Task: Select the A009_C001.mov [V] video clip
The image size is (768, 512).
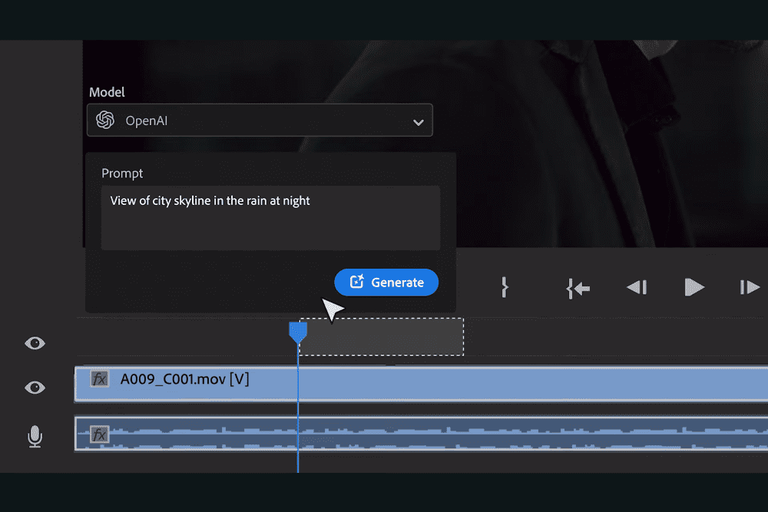Action: pos(421,385)
